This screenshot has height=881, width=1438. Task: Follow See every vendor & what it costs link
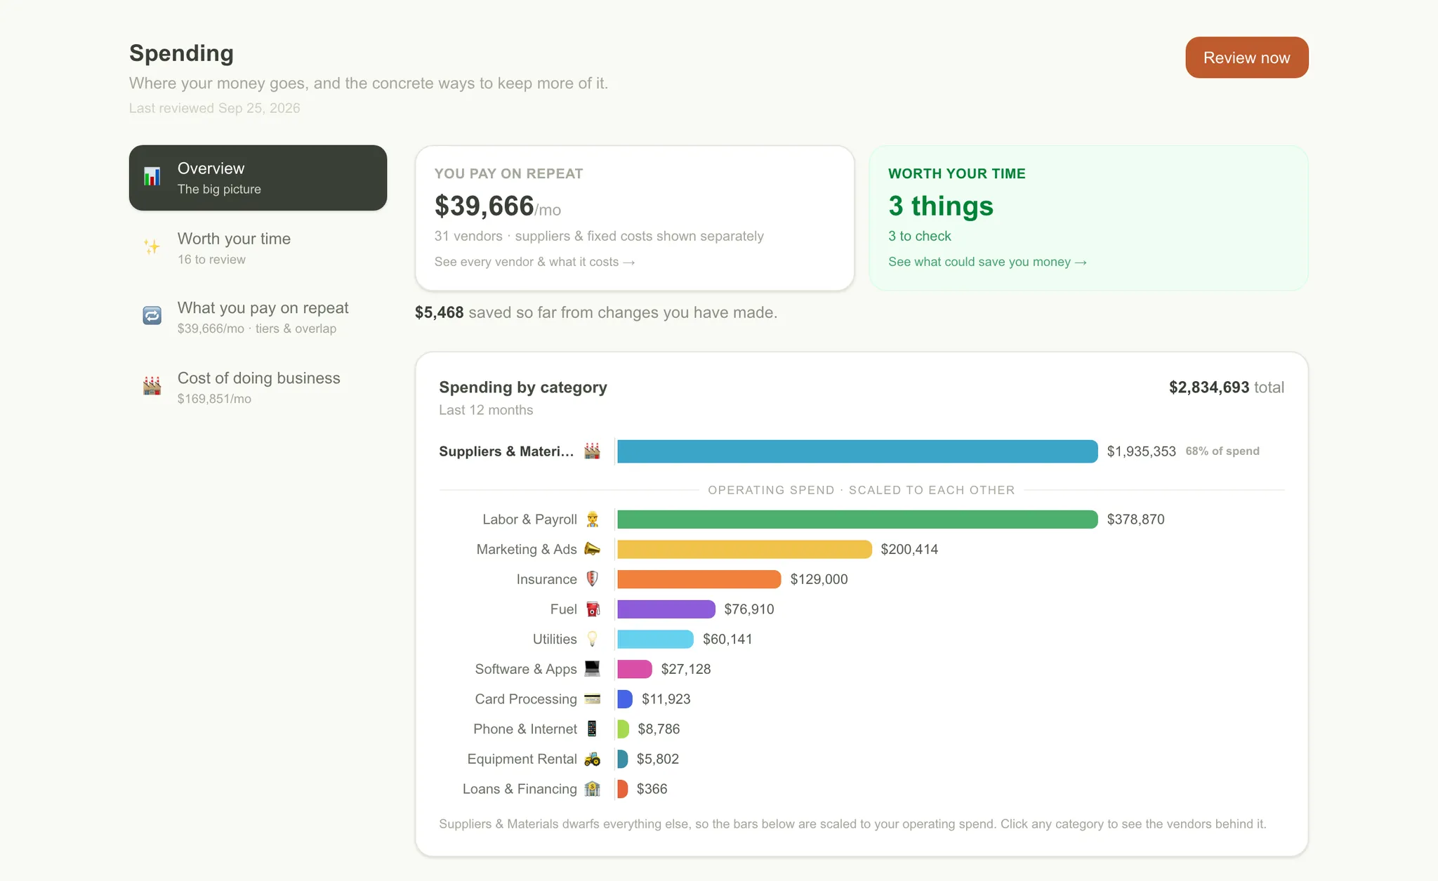click(x=534, y=262)
